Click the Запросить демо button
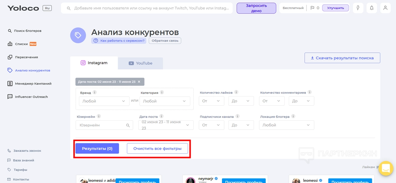The height and width of the screenshot is (183, 396). [256, 8]
